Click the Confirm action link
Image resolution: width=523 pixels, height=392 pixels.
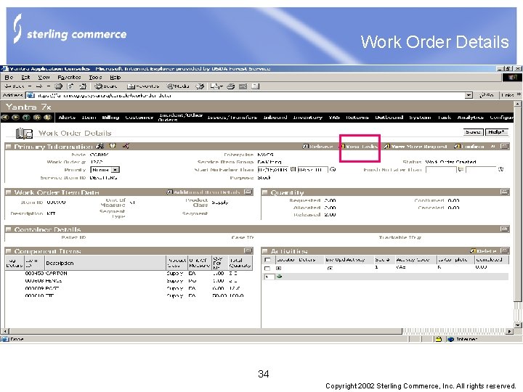(470, 147)
